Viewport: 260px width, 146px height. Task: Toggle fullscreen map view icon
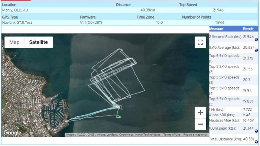point(200,42)
